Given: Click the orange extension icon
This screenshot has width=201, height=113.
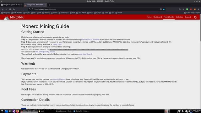Looking at the screenshot, I should [x=195, y=9].
